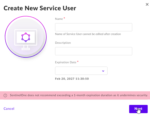Click the red asterisk beside Name
This screenshot has width=150, height=117.
pyautogui.click(x=64, y=18)
